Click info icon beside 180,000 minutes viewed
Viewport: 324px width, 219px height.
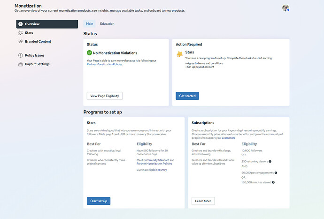[273, 182]
